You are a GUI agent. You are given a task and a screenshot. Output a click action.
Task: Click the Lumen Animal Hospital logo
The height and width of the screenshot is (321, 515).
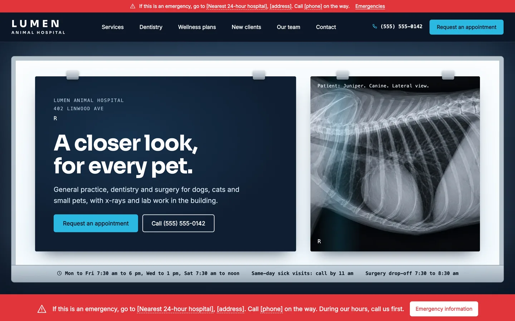38,27
